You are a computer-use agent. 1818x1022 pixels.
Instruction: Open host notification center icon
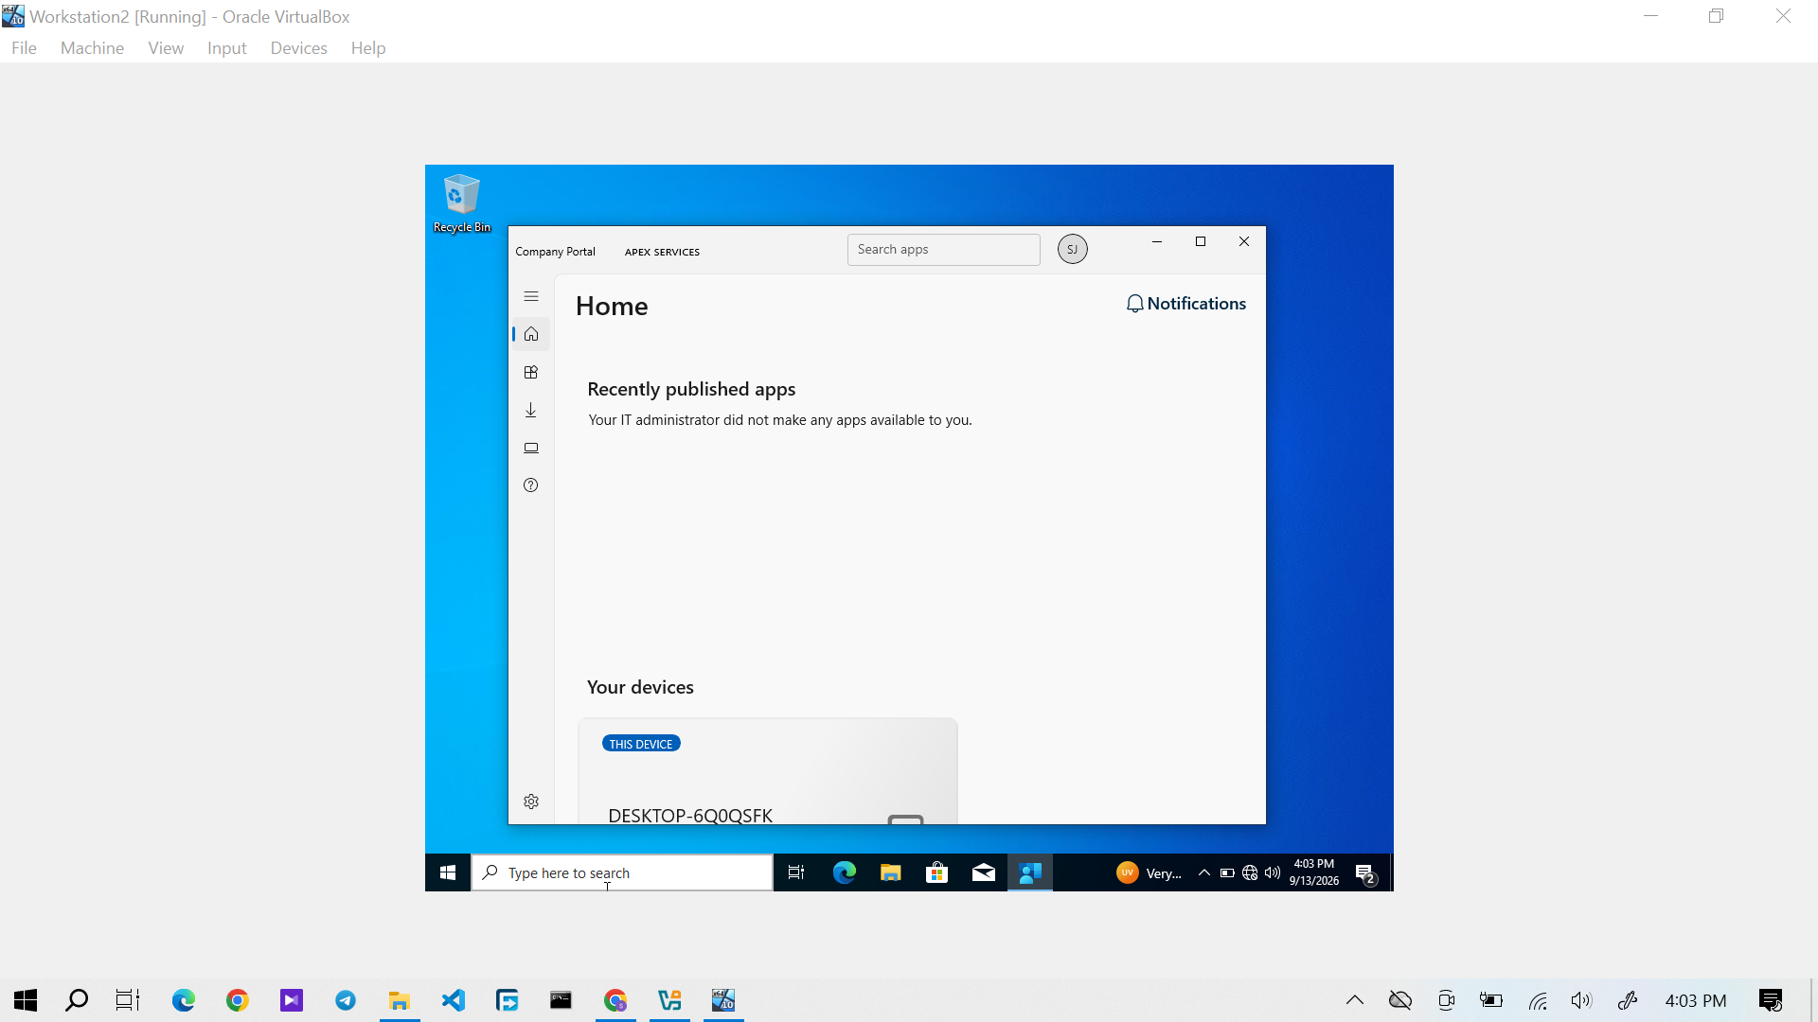[x=1771, y=1000]
